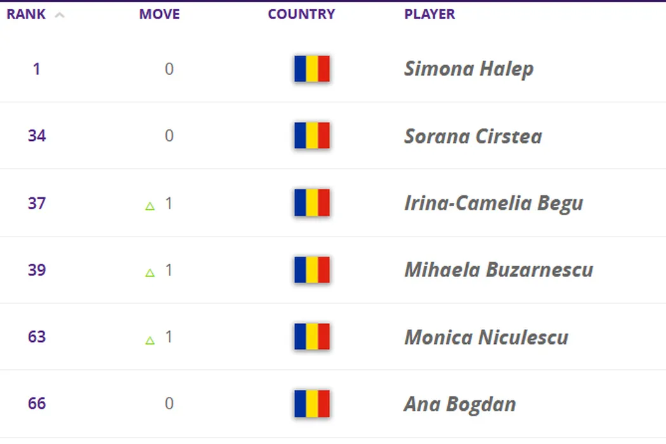
Task: Sort table by RANK column header
Action: 26,14
